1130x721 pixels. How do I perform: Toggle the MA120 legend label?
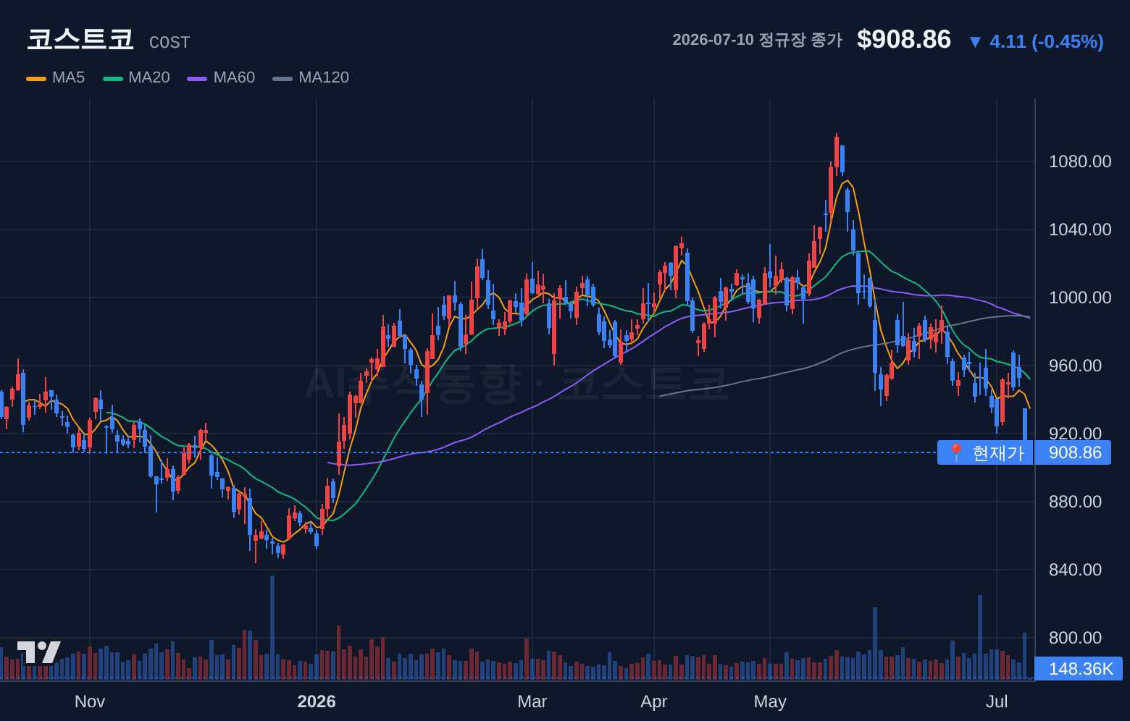[x=324, y=77]
